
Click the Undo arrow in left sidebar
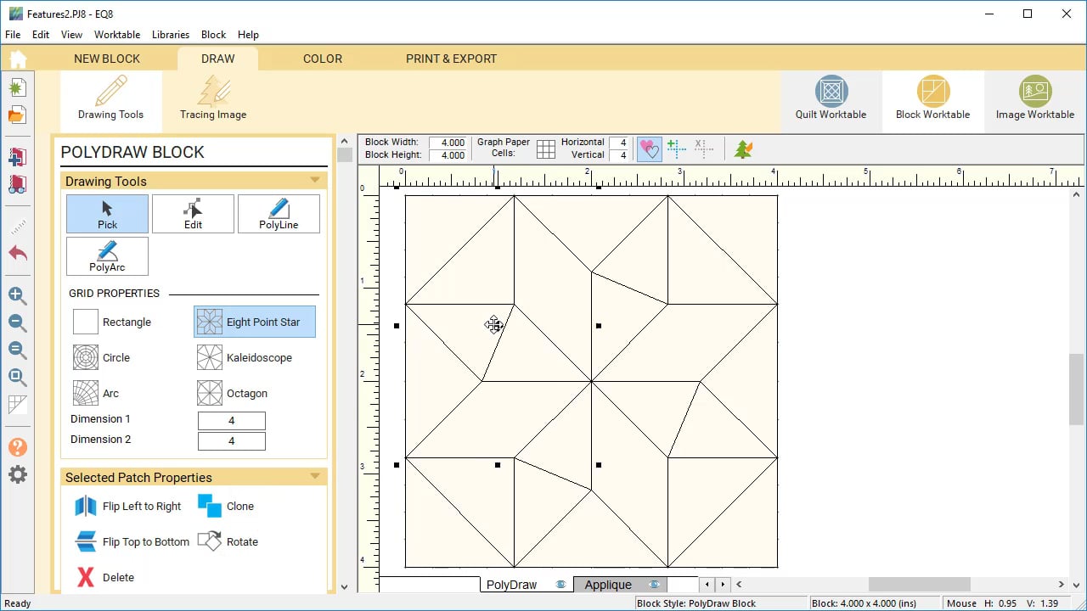17,254
